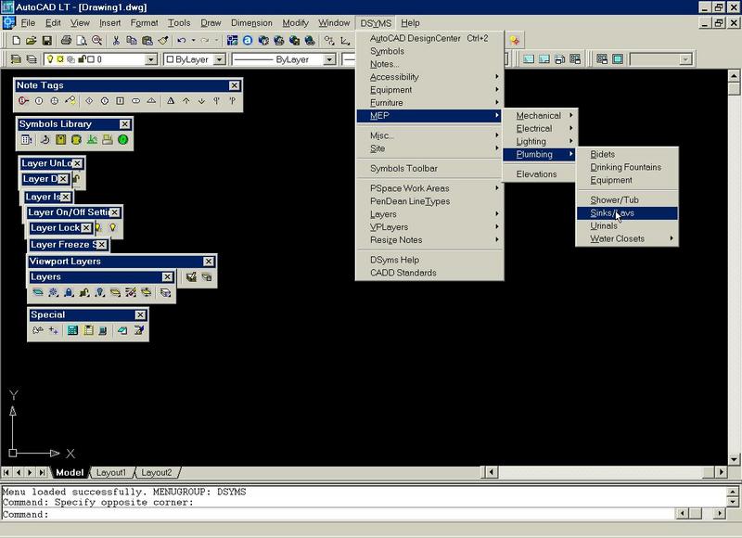Screen dimensions: 742x538
Task: Select Elevations in the MEP submenu
Action: coord(539,174)
